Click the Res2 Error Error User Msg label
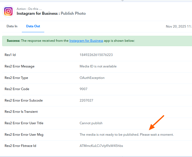Image resolution: width=192 pixels, height=157 pixels. coord(24,135)
